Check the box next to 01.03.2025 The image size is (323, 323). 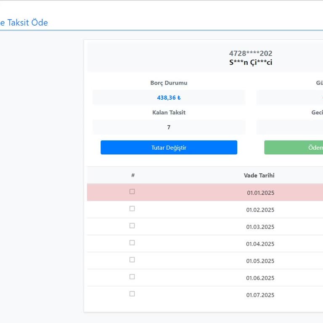[132, 226]
